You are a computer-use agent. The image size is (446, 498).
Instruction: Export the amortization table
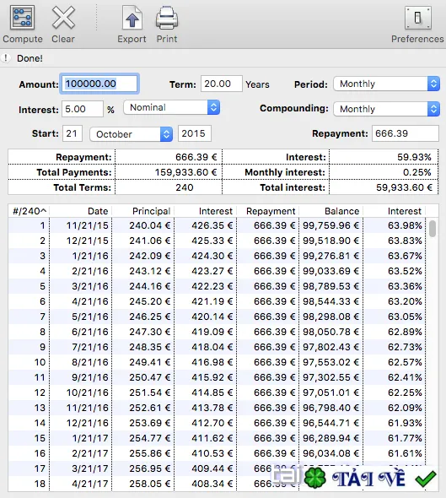132,18
